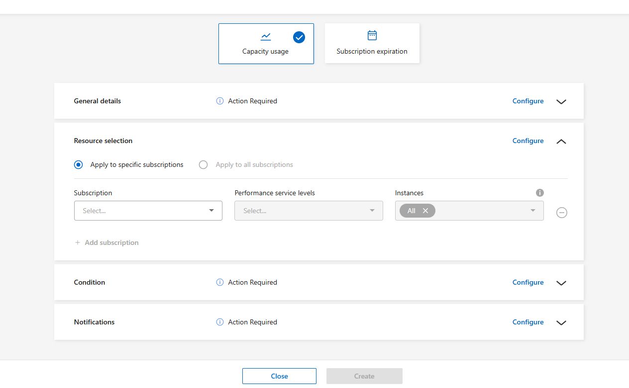This screenshot has height=388, width=629.
Task: Open the Subscription dropdown
Action: click(x=148, y=211)
